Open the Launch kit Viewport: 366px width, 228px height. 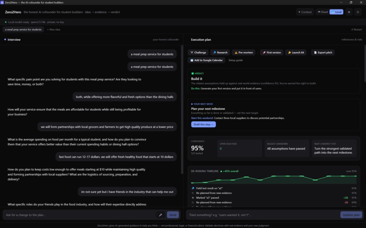click(296, 53)
